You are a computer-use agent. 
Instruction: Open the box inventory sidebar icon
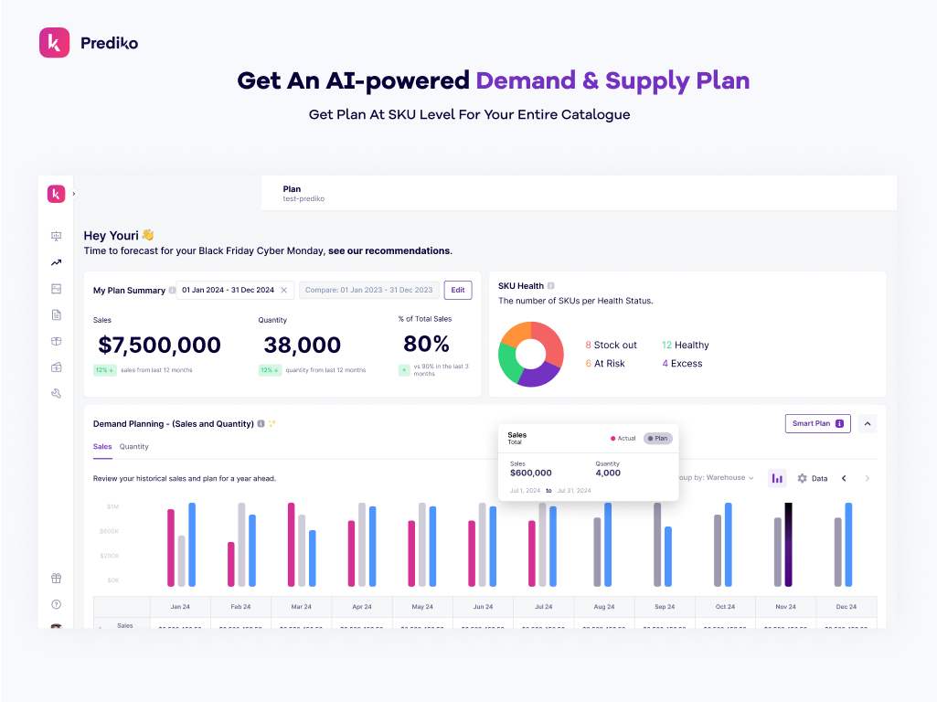click(x=56, y=341)
